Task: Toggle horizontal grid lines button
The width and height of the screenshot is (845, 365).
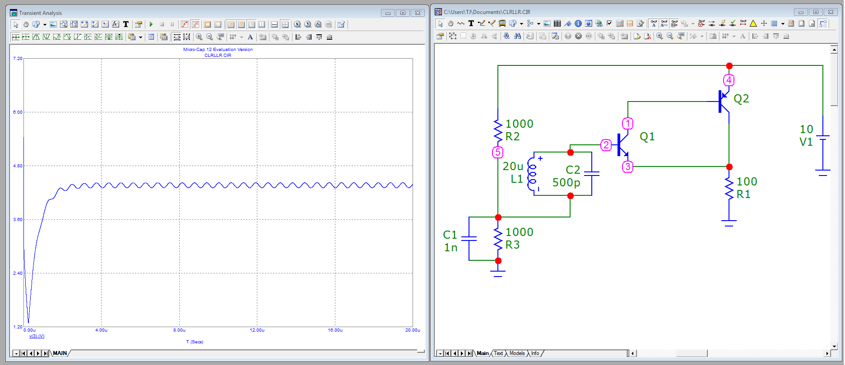Action: [241, 24]
